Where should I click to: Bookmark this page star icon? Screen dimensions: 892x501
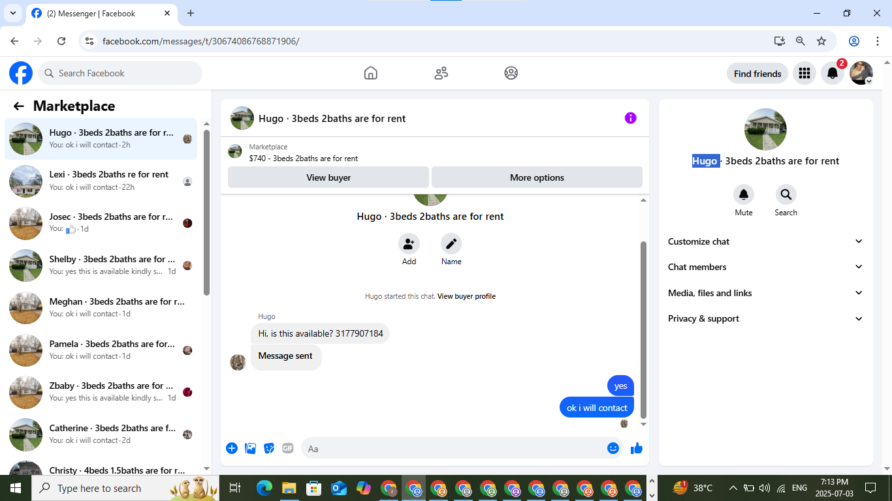coord(821,41)
